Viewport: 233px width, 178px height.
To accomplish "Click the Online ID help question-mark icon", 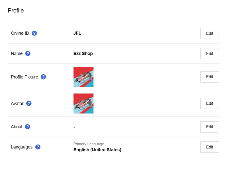I will click(34, 33).
